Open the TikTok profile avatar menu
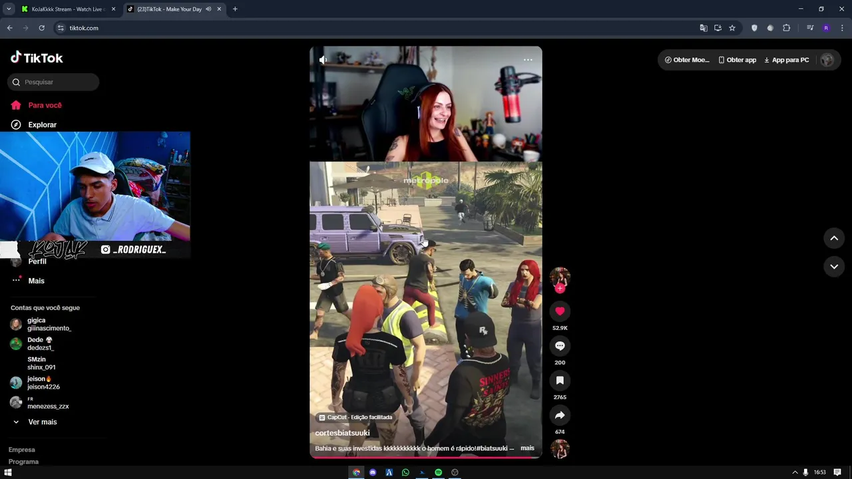Image resolution: width=852 pixels, height=479 pixels. pos(827,60)
